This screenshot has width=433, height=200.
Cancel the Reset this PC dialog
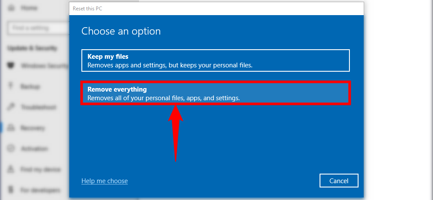[339, 181]
